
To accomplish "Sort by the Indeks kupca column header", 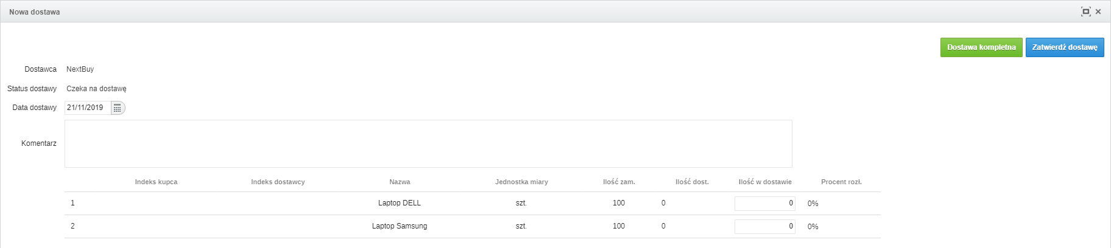I will click(156, 182).
